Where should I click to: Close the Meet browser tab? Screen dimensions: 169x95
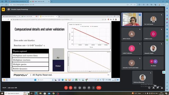49,2
